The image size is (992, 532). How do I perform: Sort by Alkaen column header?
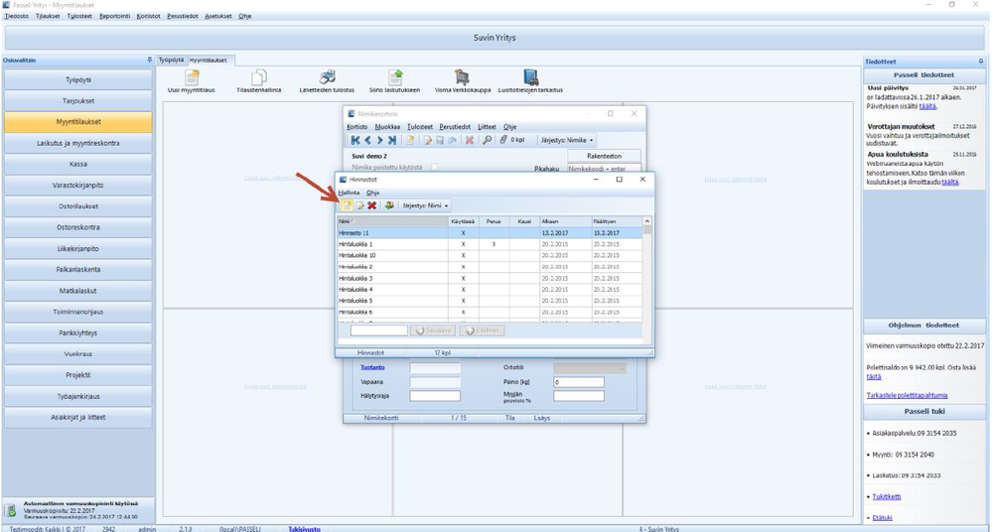(x=564, y=221)
